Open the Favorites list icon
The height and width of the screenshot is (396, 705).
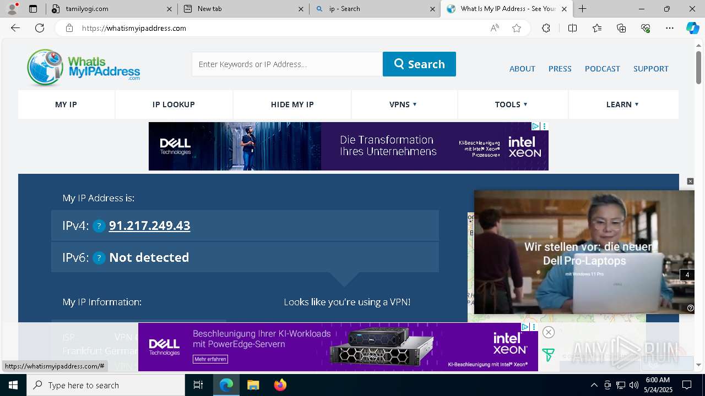pos(597,28)
